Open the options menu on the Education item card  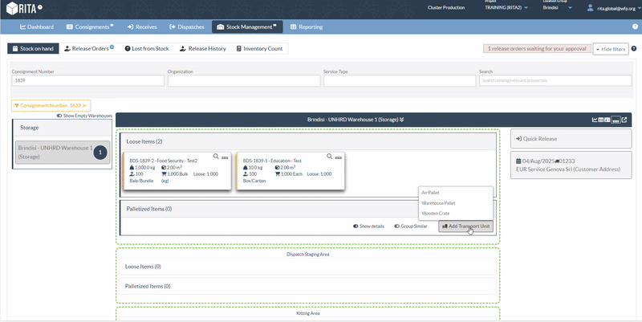tap(338, 157)
